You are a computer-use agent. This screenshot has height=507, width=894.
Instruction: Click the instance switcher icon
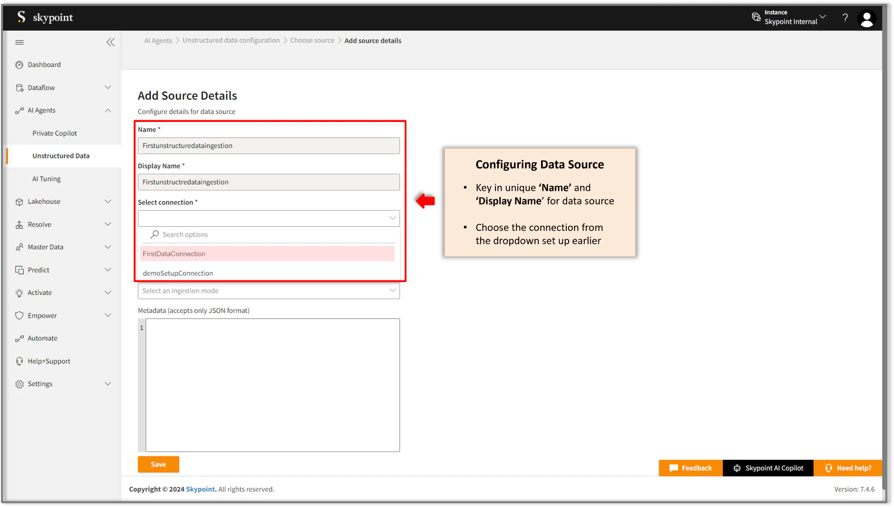pyautogui.click(x=756, y=17)
